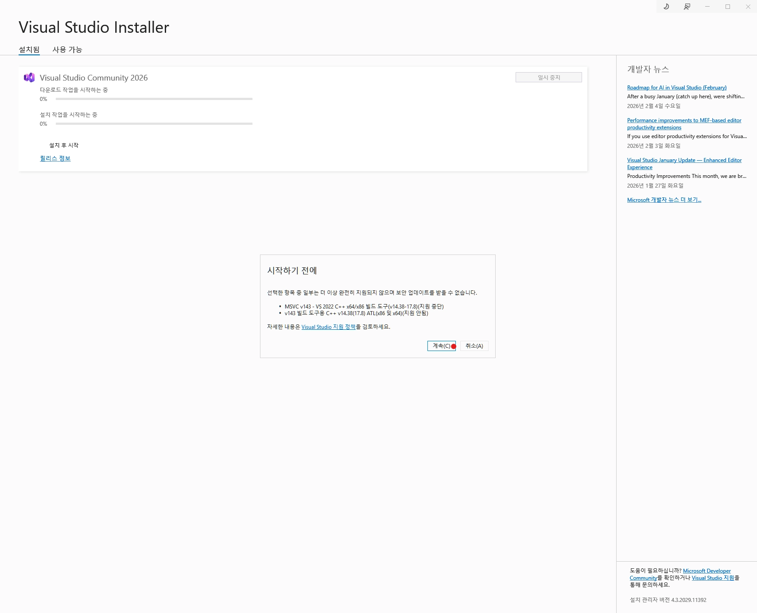Click the 'If you use editor productivity' summary
Viewport: 757px width, 613px height.
(x=687, y=136)
